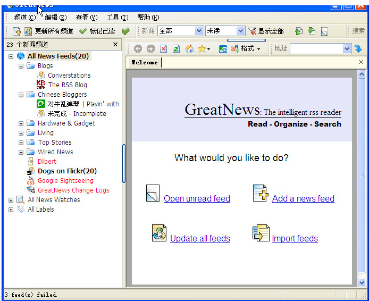
Task: Click the scroll down arrow of the welcome page
Action: (362, 282)
